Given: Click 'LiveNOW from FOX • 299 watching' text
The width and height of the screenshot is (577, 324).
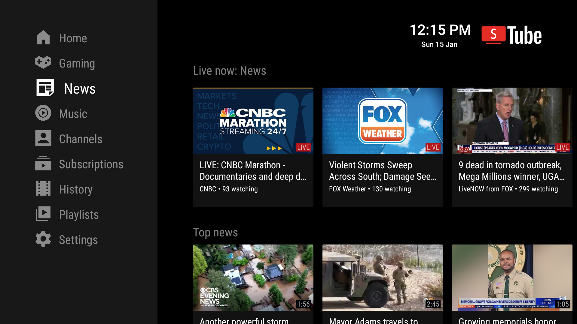Looking at the screenshot, I should 508,189.
